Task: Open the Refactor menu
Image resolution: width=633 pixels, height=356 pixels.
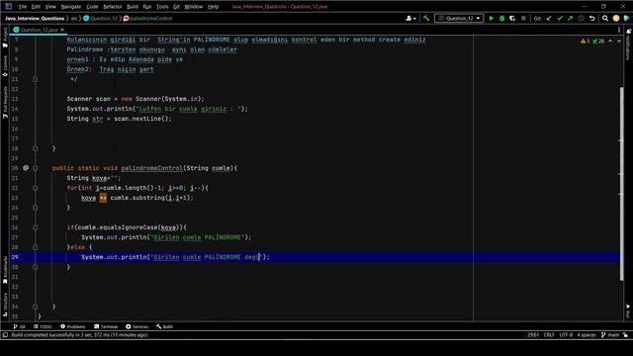Action: (x=113, y=7)
